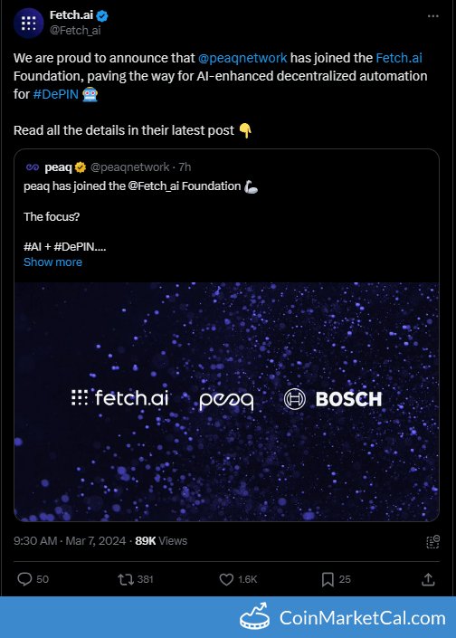Bookmark the post with the bookmark icon

(x=328, y=579)
